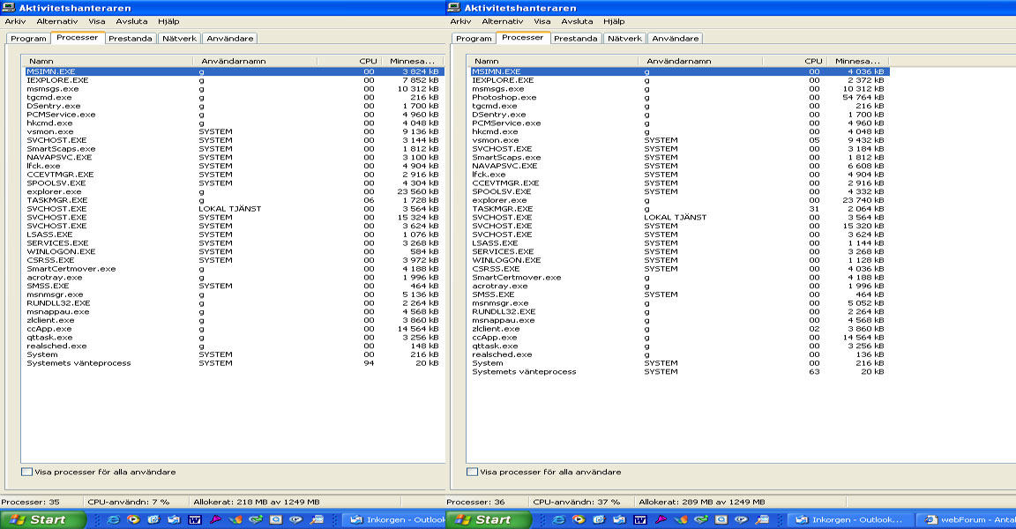The height and width of the screenshot is (529, 1016).
Task: Click the Aktivitetshanteraren title icon in the left window
Action: pyautogui.click(x=9, y=7)
